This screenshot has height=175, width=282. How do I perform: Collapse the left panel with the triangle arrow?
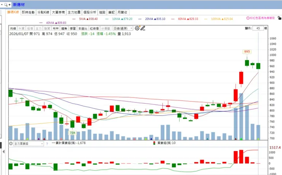coord(3,152)
